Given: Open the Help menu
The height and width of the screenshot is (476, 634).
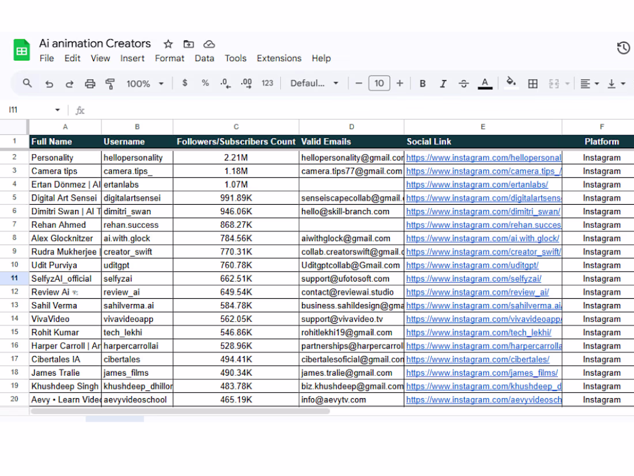Looking at the screenshot, I should coord(321,58).
